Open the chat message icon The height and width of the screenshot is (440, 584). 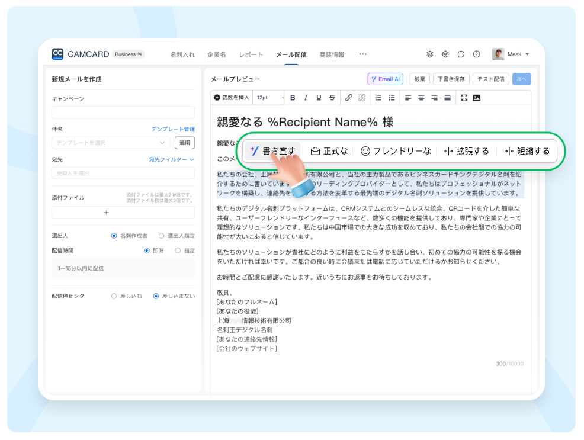tap(461, 54)
